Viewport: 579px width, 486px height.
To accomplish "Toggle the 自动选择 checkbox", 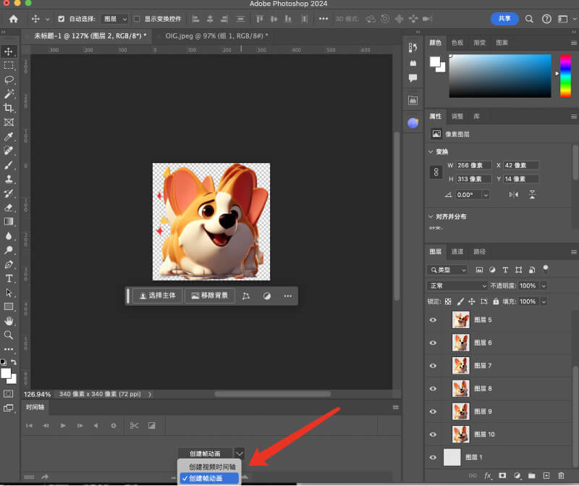I will pos(61,19).
